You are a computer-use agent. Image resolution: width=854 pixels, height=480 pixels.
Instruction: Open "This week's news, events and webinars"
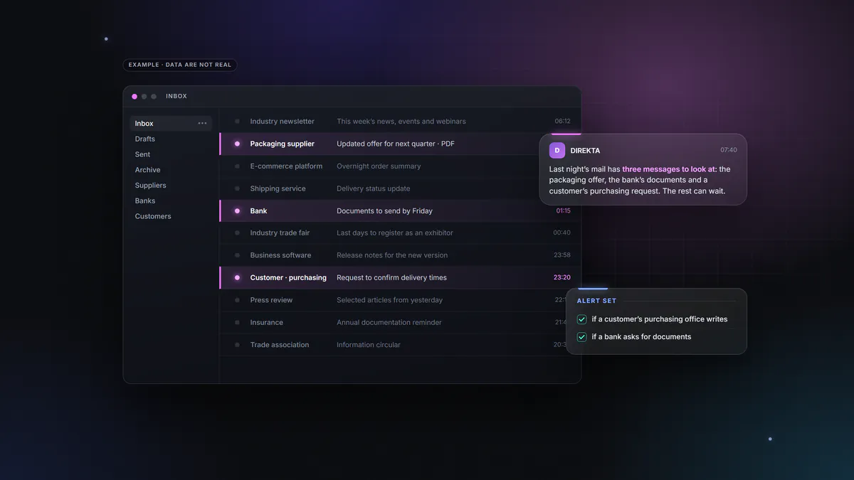400,122
